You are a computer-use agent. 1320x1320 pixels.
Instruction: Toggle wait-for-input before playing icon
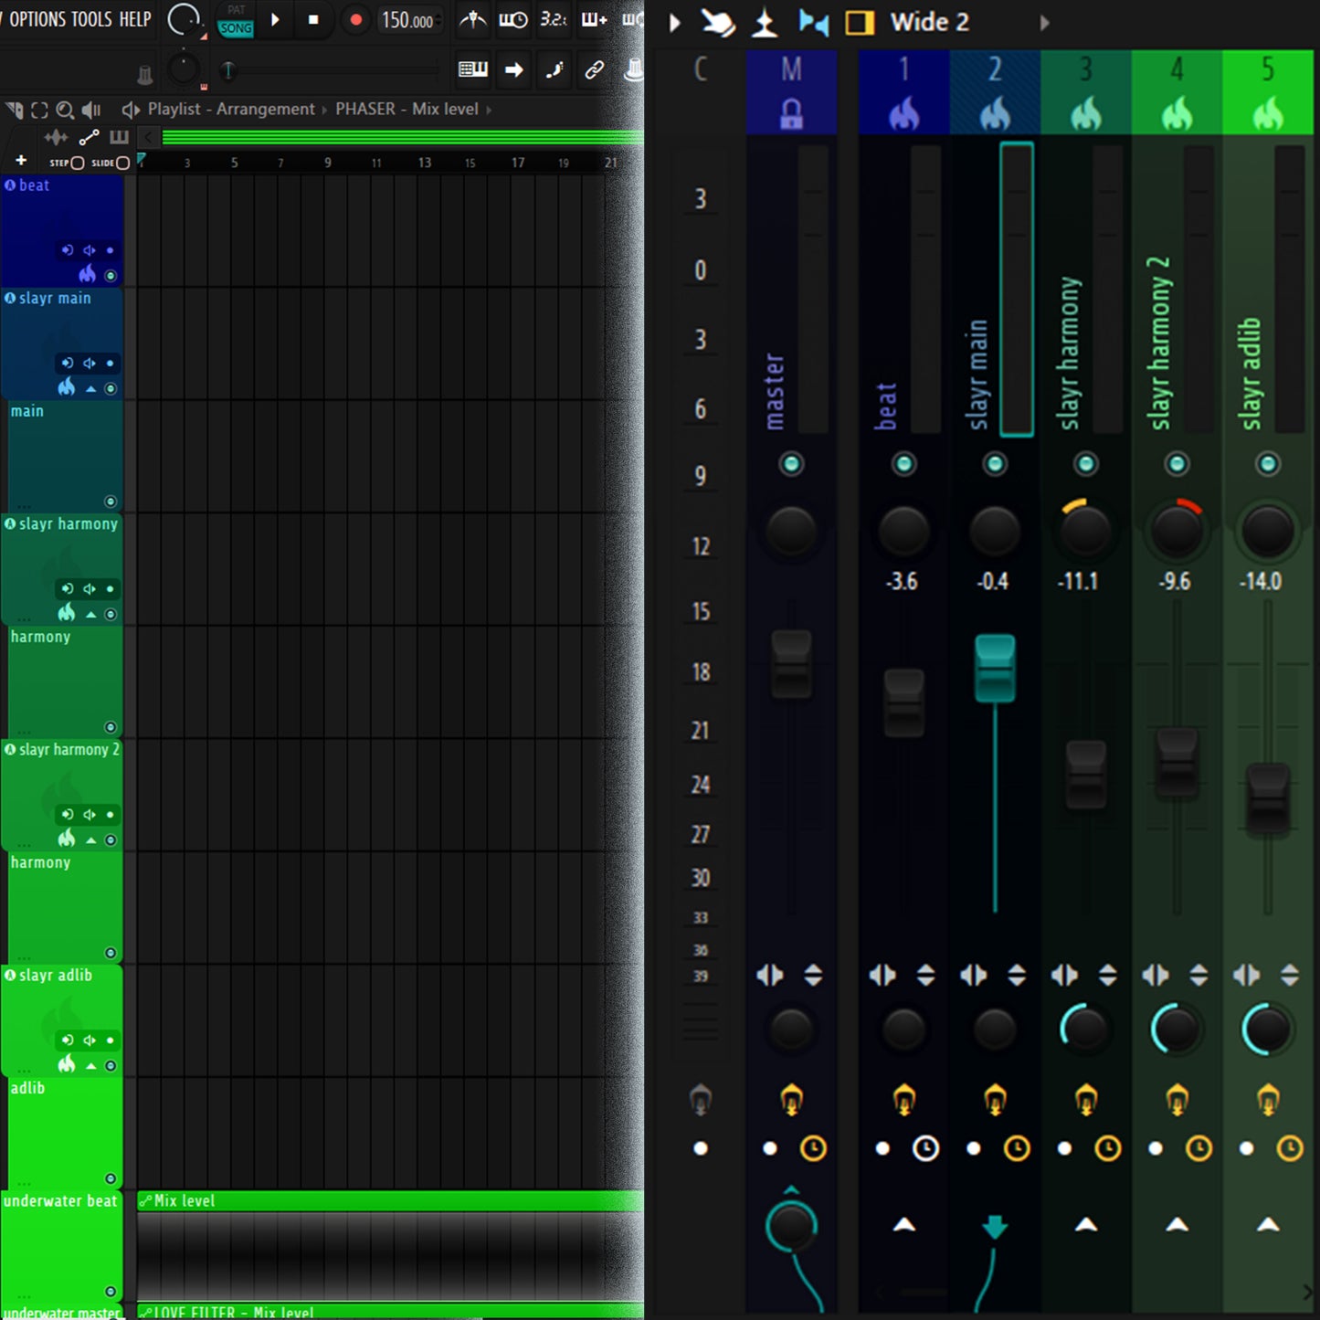pos(513,19)
